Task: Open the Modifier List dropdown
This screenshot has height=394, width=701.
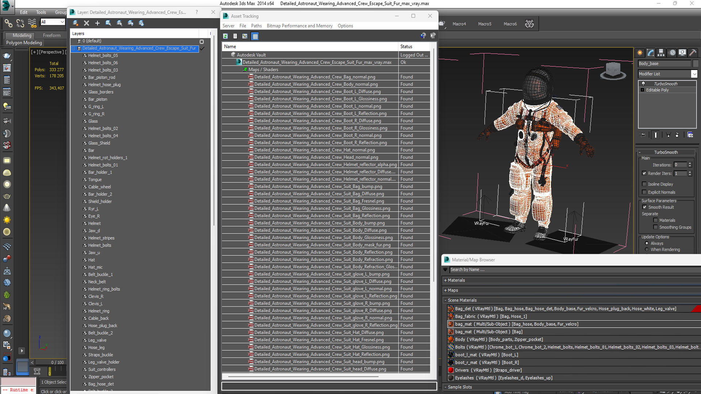Action: point(694,74)
